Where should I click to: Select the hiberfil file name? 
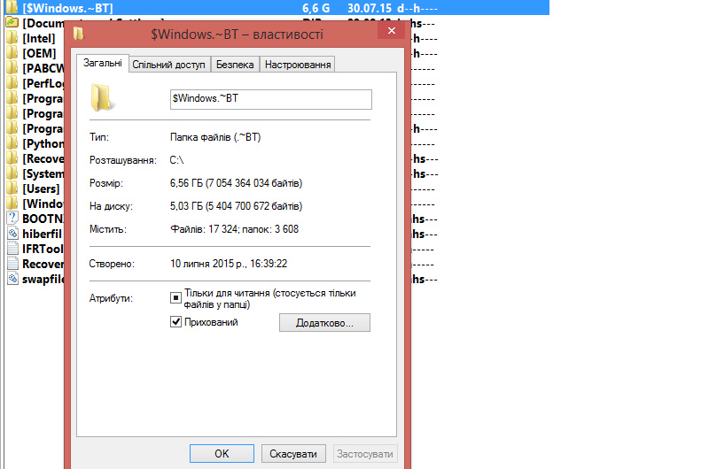click(x=42, y=234)
